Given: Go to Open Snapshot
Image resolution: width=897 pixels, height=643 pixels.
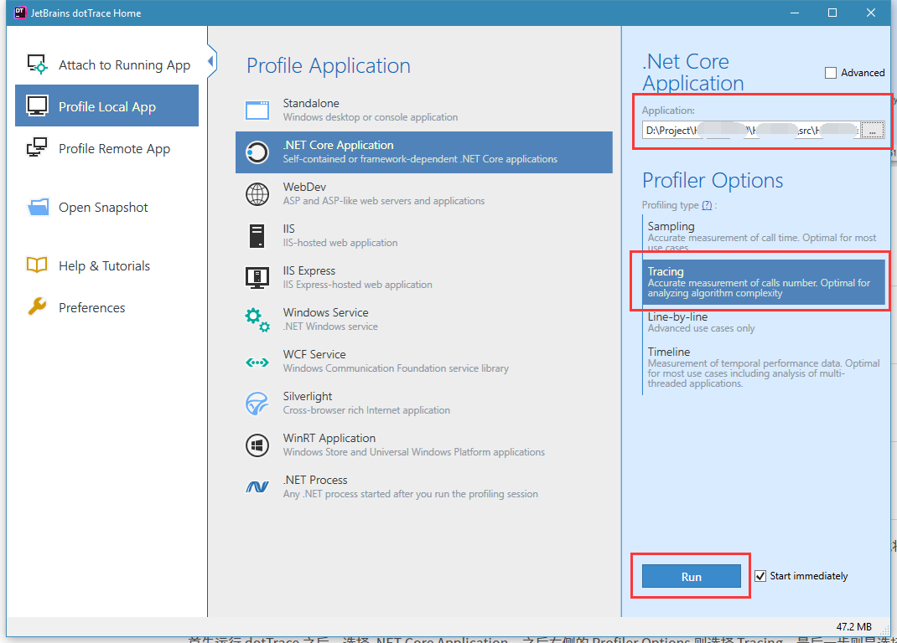Looking at the screenshot, I should (x=106, y=207).
